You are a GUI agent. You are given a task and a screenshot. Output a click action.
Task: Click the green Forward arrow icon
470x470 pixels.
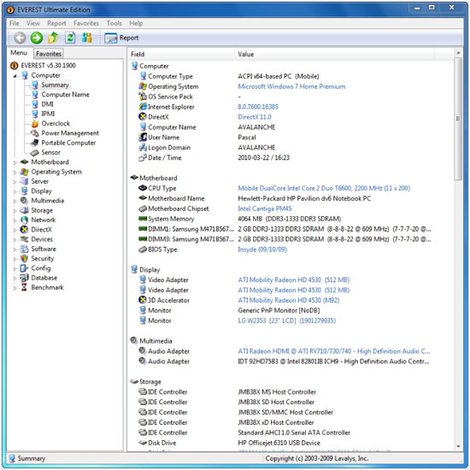[x=37, y=38]
